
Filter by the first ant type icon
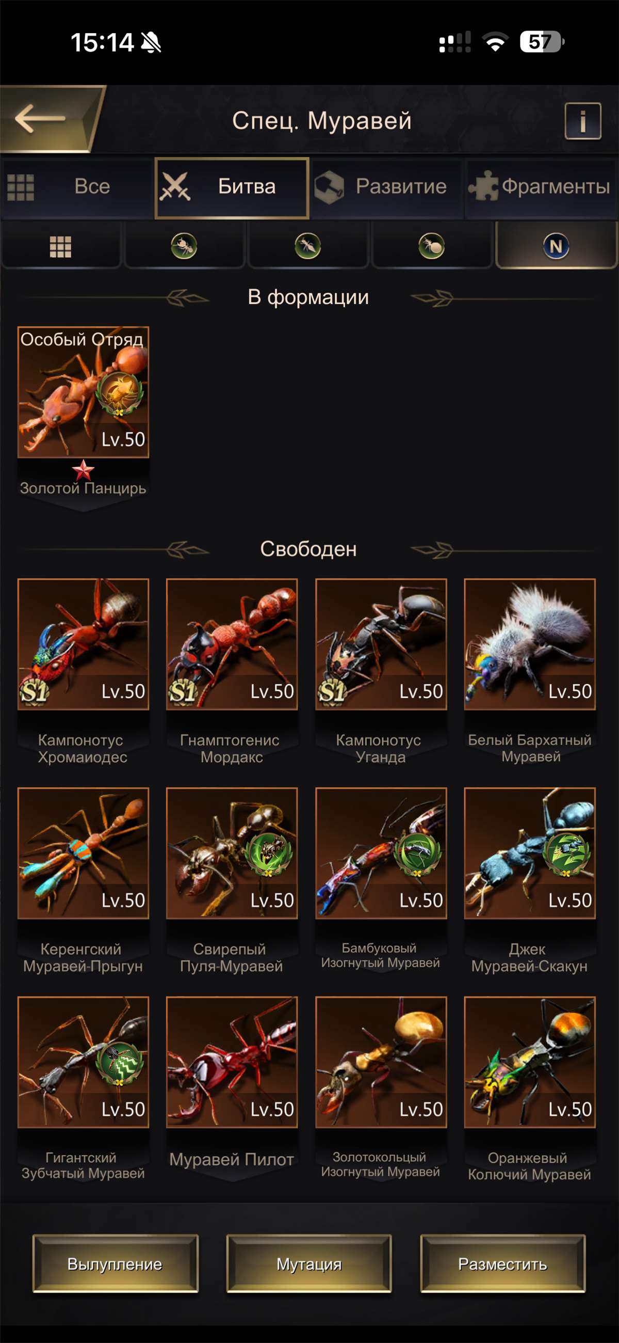tap(184, 246)
